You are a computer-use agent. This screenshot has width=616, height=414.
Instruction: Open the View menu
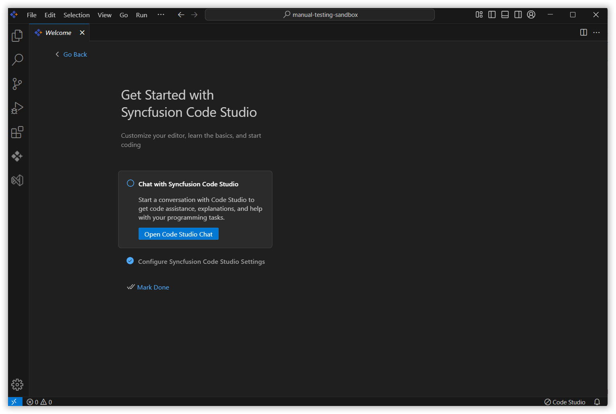click(x=104, y=15)
